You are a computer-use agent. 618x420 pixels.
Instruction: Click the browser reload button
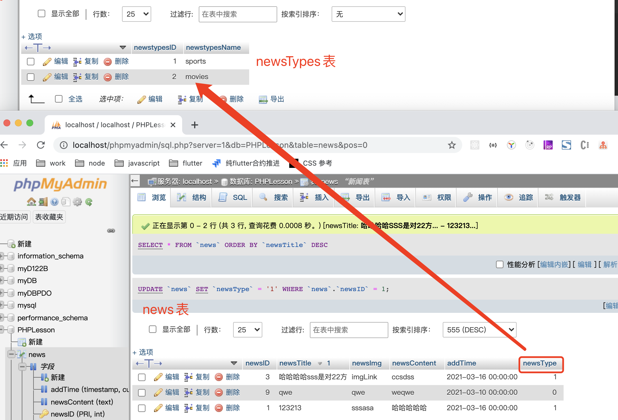[x=41, y=145]
